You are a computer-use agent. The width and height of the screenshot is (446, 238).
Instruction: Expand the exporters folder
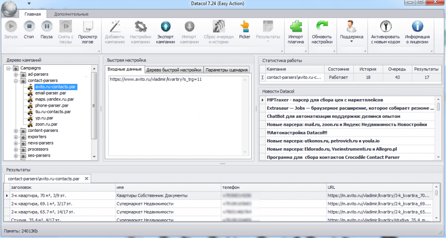[x=16, y=137]
